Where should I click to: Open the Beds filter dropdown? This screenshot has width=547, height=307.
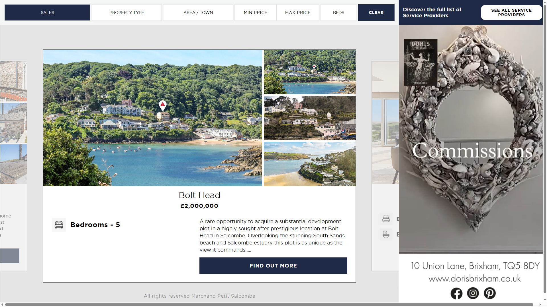coord(338,13)
